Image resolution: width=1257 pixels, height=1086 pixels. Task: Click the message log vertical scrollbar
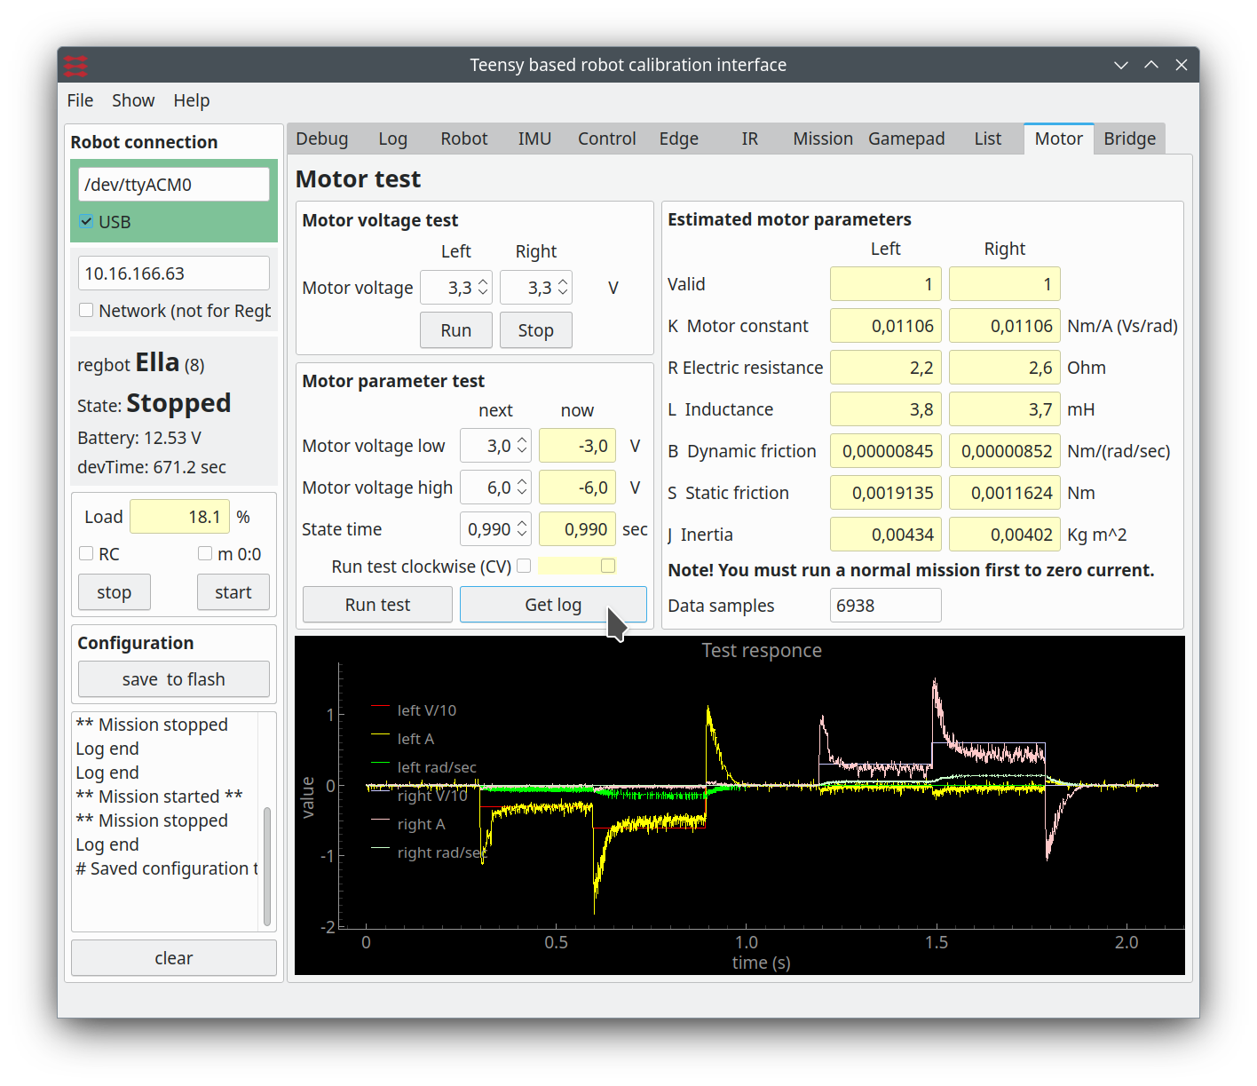coord(266,866)
